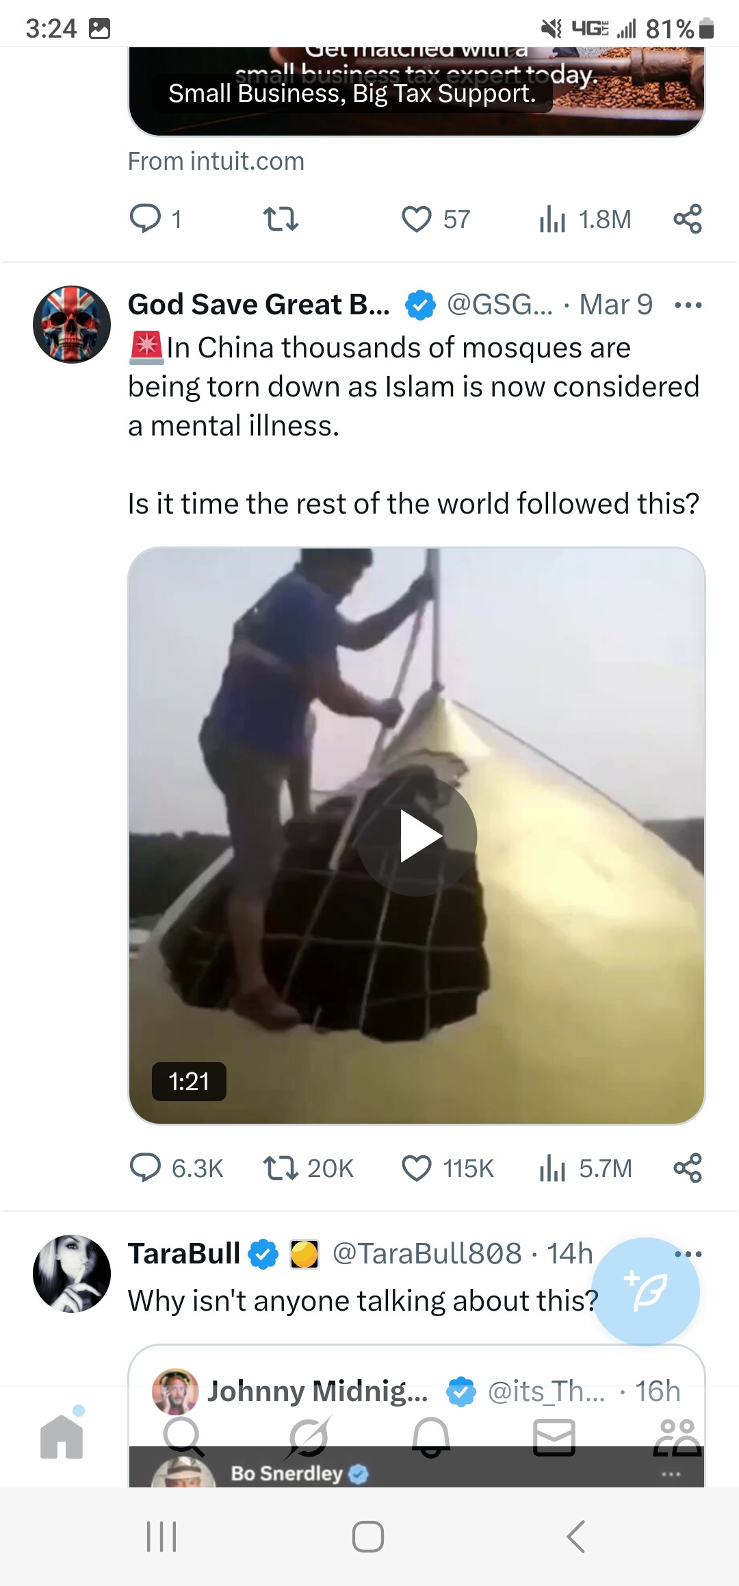Image resolution: width=739 pixels, height=1586 pixels.
Task: Share the God Save Great Britain post
Action: coord(688,1168)
